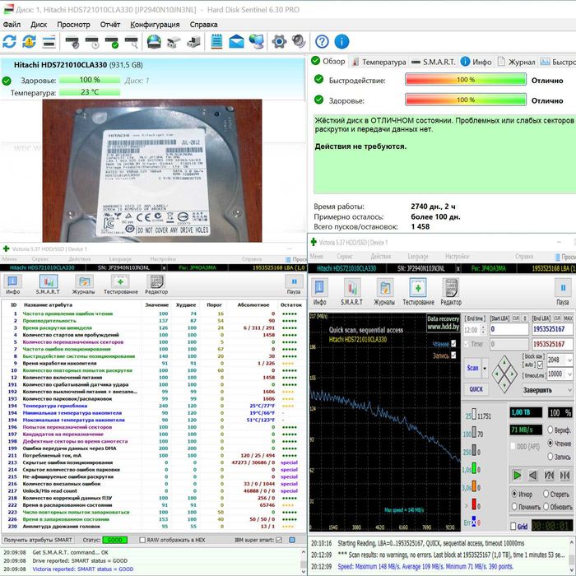
Task: Click the envelope send mail icon
Action: coord(236,41)
